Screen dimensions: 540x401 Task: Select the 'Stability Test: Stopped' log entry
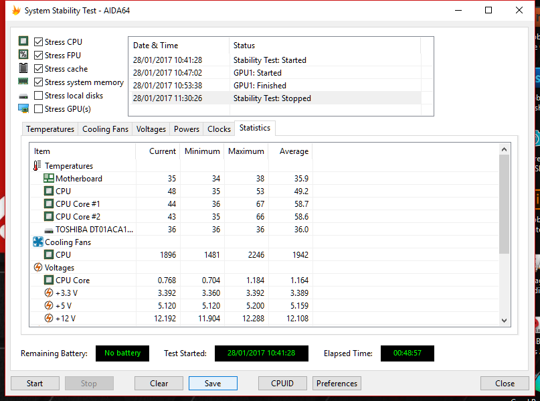[275, 98]
